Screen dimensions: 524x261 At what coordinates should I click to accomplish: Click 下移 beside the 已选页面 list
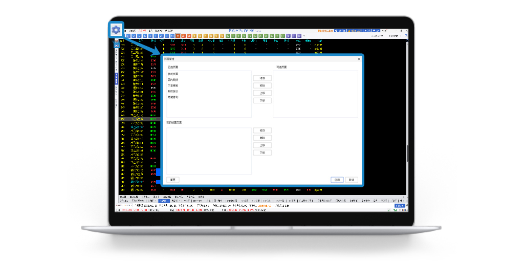pos(262,101)
